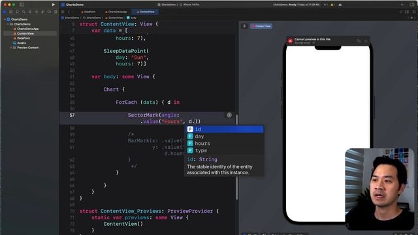The height and width of the screenshot is (235, 418).
Task: Open the related items grid menu
Action: 63,12
